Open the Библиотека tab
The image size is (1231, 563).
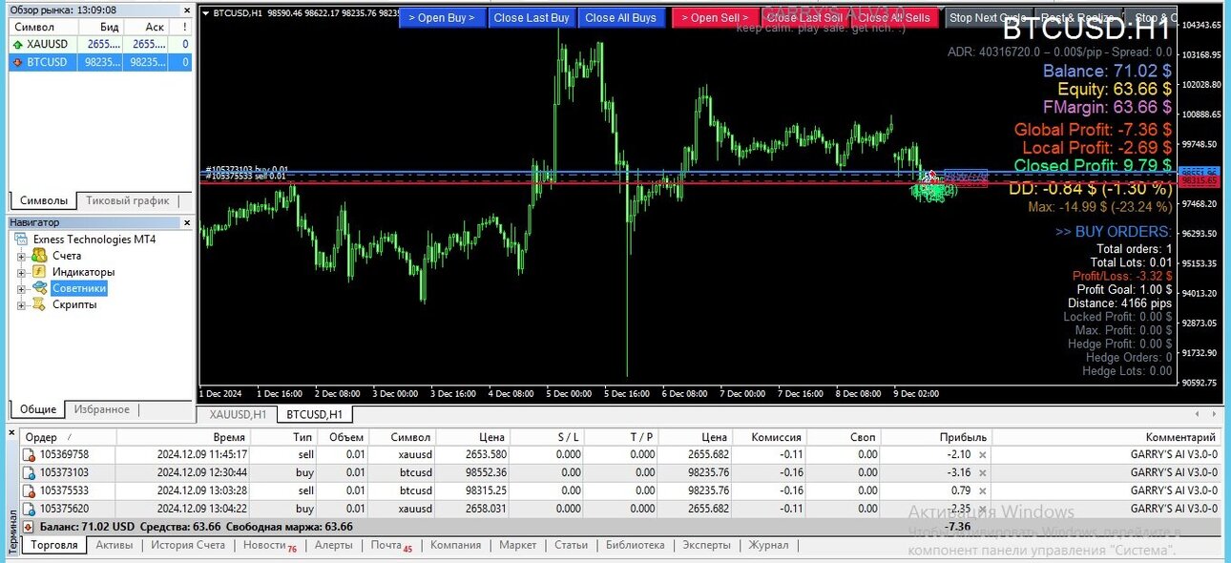tap(635, 545)
